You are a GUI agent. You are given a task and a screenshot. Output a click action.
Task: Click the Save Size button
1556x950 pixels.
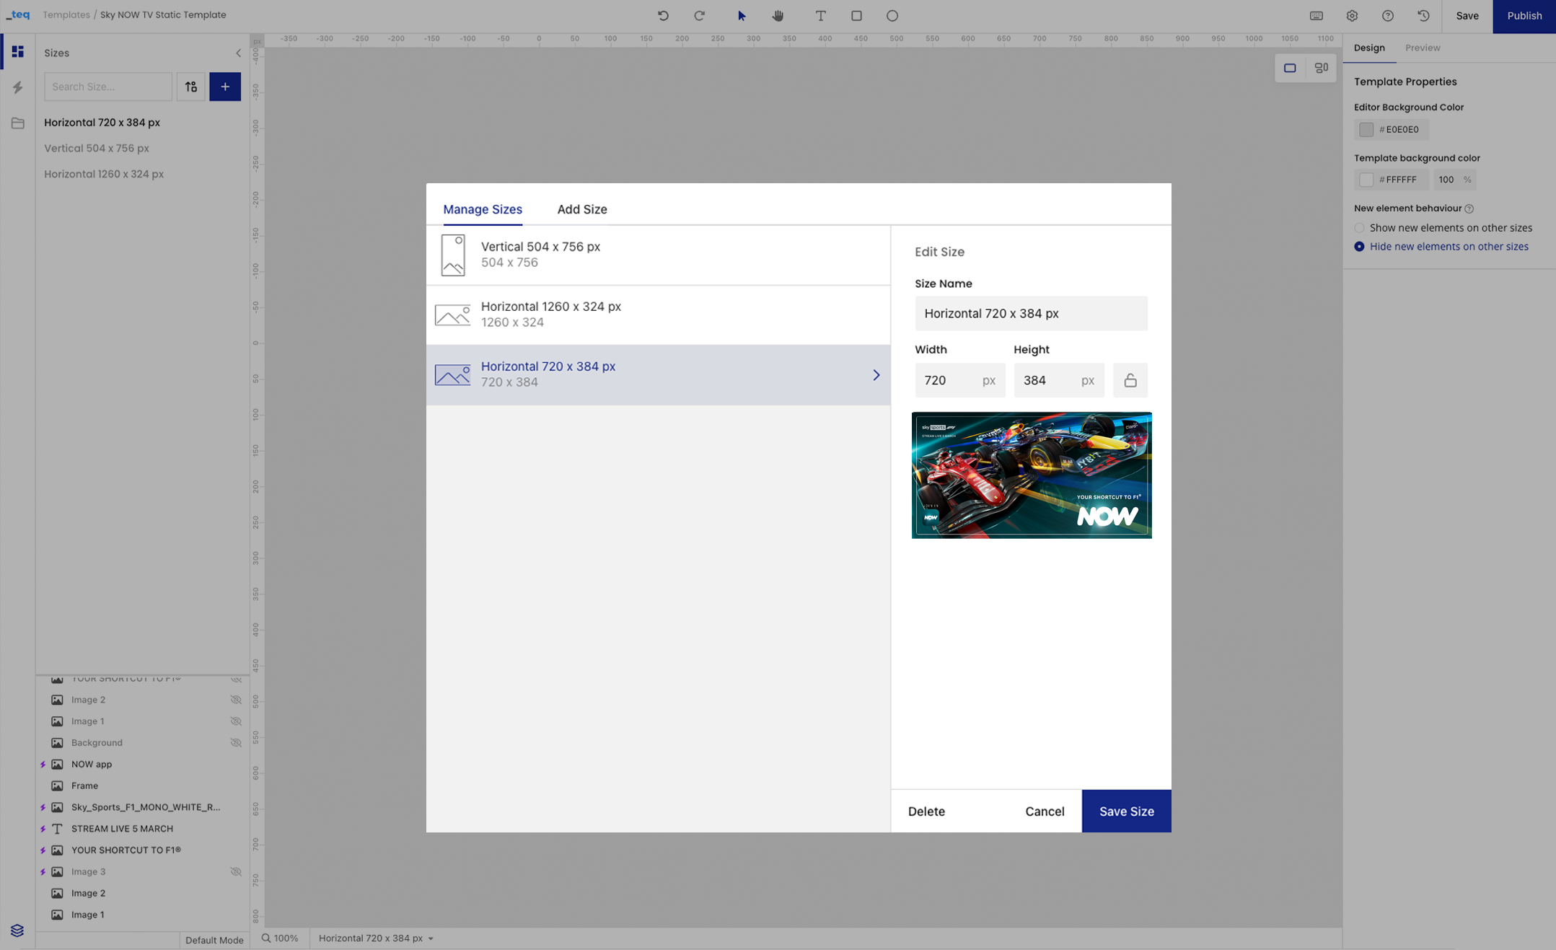[x=1126, y=811]
